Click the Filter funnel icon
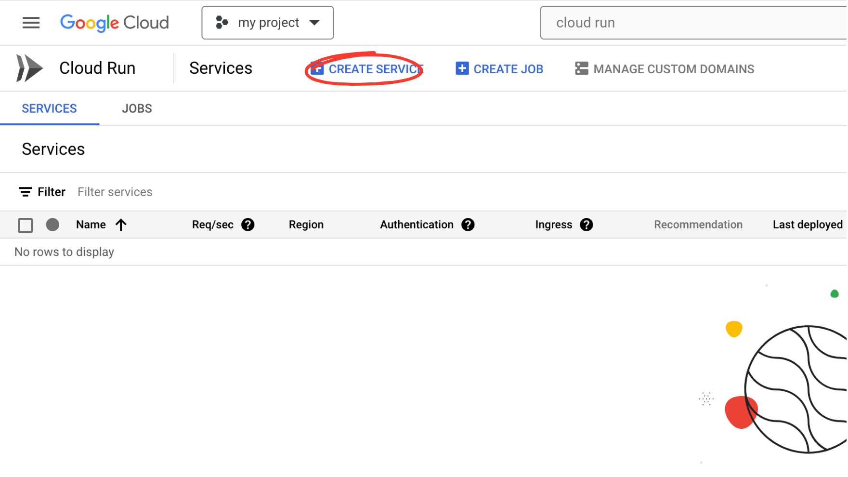 tap(25, 191)
